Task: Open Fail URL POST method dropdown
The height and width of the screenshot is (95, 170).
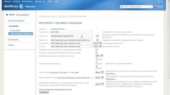Action: click(x=97, y=46)
